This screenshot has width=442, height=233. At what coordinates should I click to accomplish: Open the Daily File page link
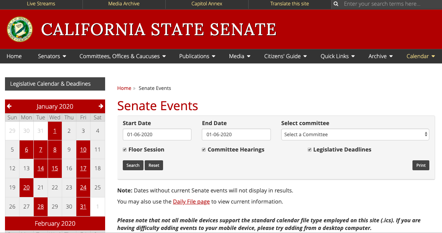(x=191, y=202)
